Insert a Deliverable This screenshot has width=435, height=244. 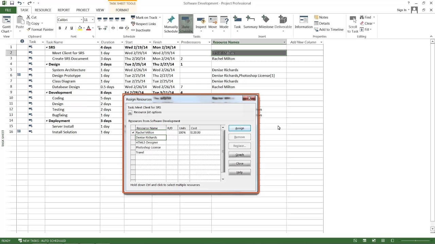coord(283,24)
